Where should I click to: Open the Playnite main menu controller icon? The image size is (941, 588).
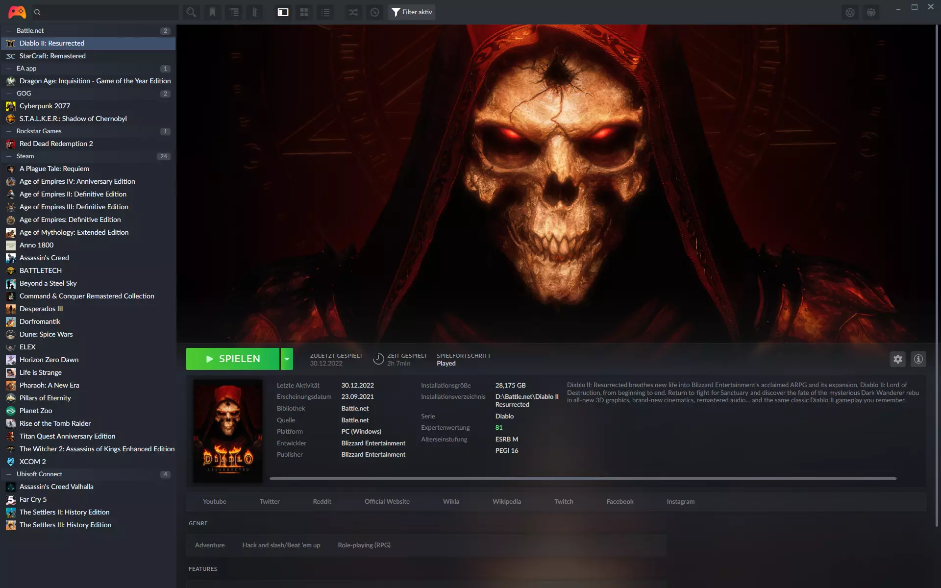[17, 12]
